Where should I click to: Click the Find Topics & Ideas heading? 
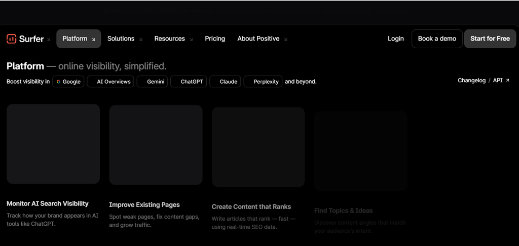[x=343, y=210]
